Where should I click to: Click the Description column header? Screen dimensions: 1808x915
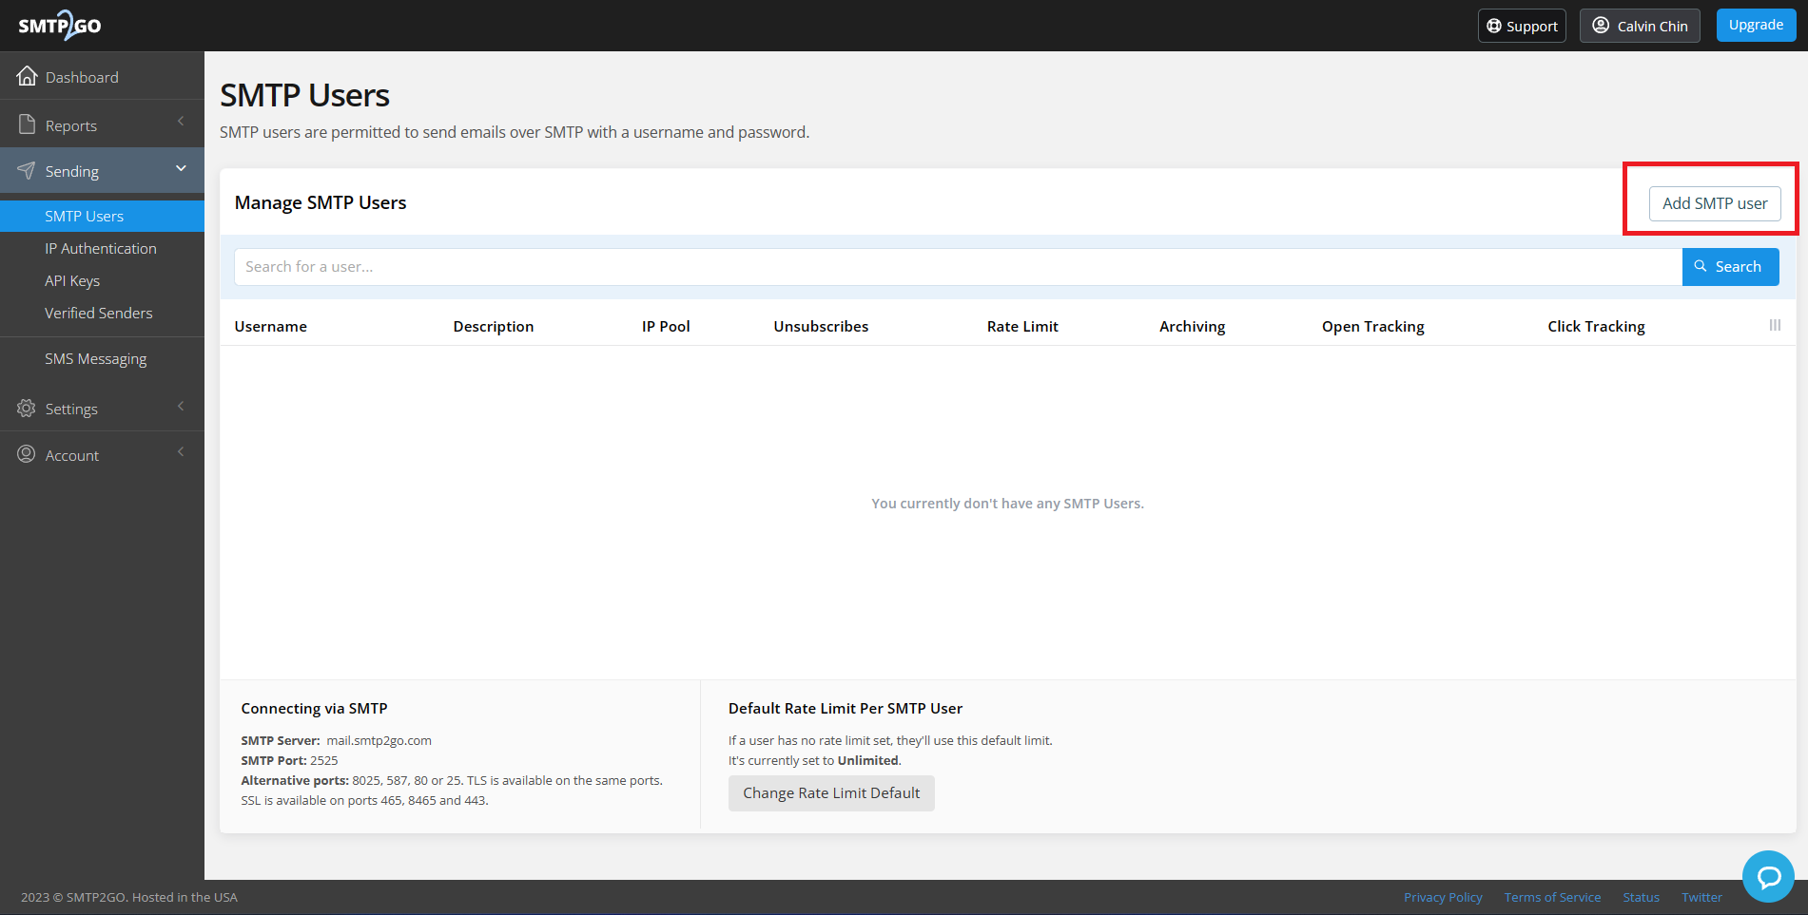click(494, 326)
